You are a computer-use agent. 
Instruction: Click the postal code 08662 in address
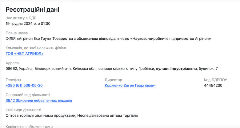11,68
